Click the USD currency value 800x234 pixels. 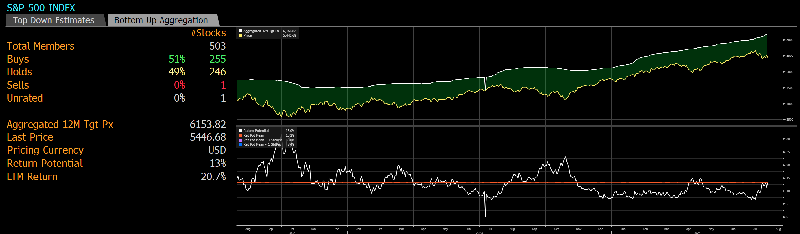217,150
